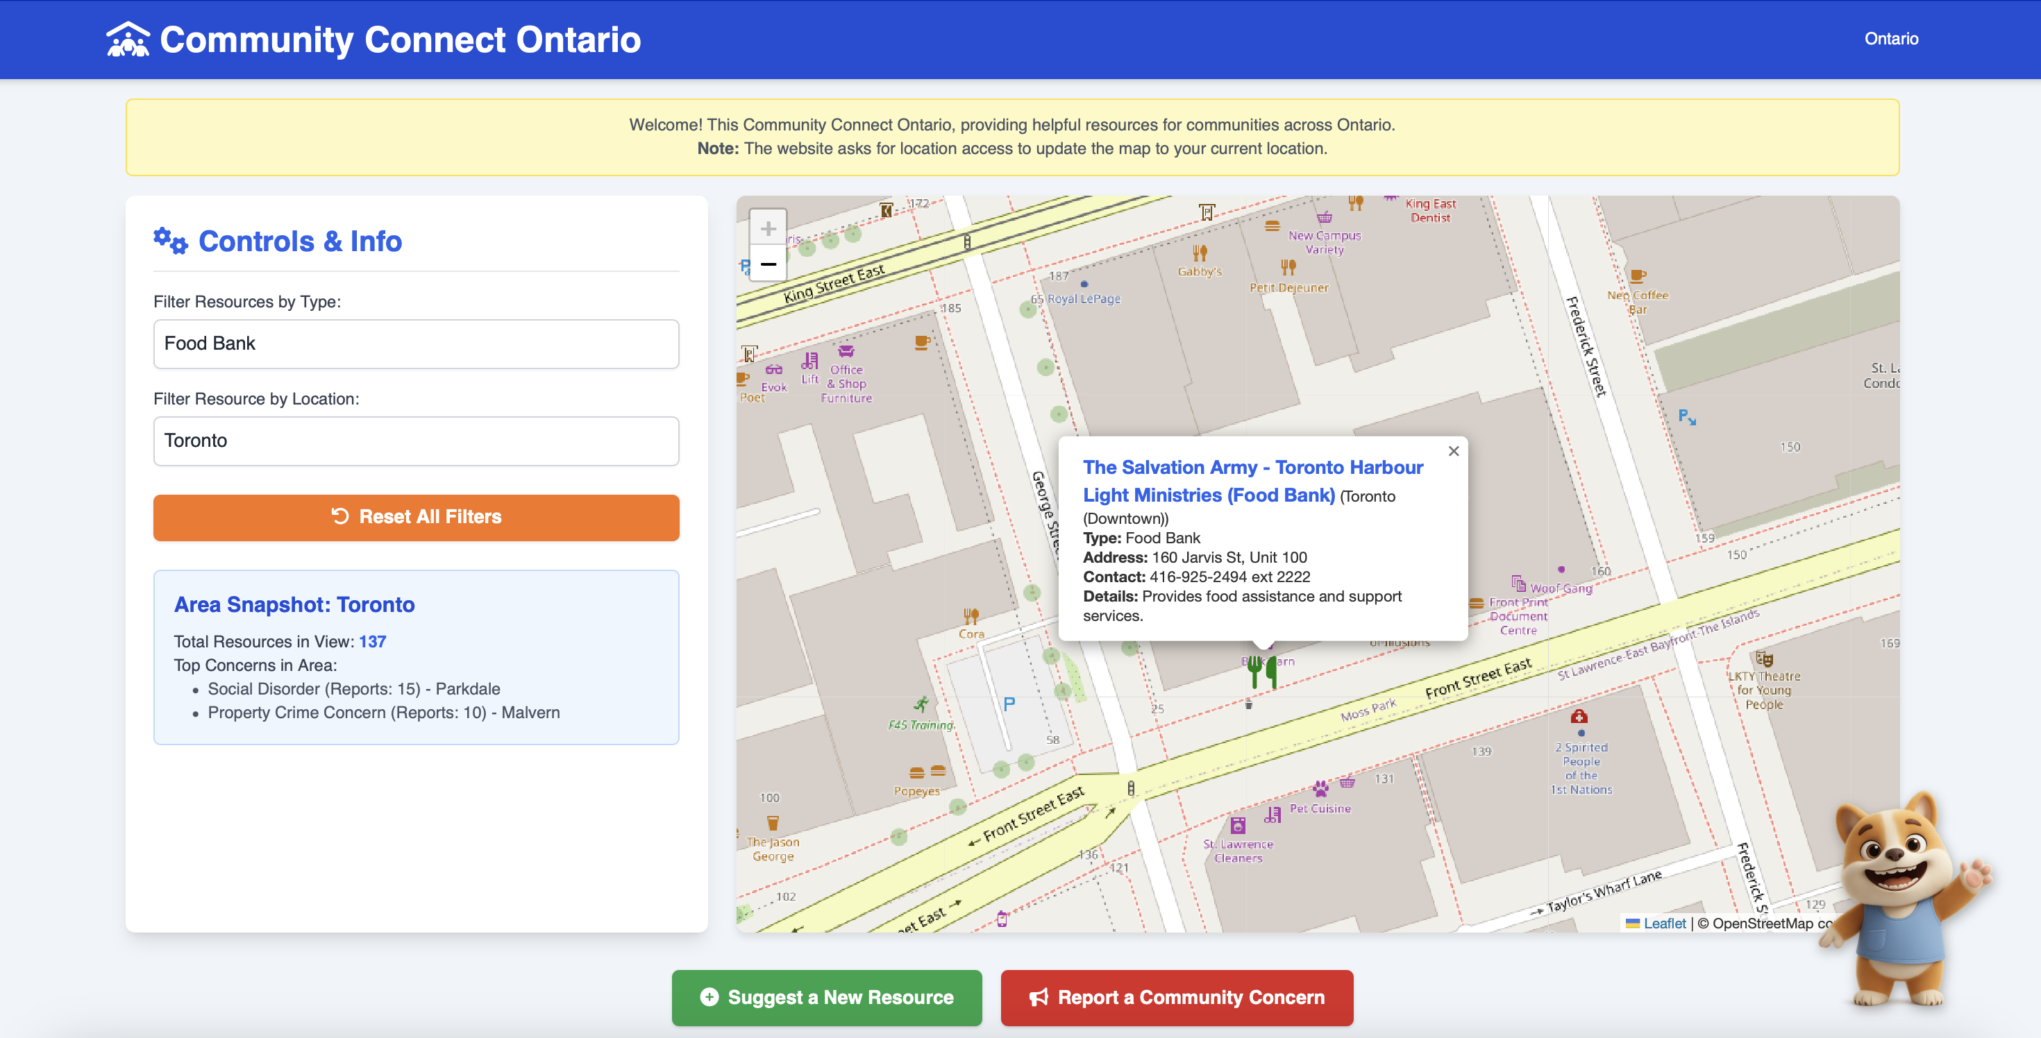The width and height of the screenshot is (2041, 1038).
Task: Zoom out the map with minus button
Action: 767,264
